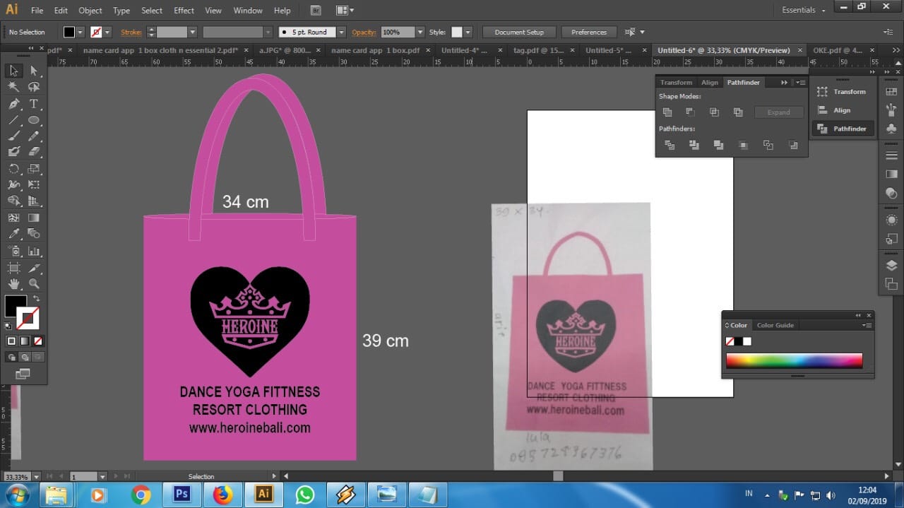This screenshot has height=508, width=904.
Task: Activate None mode button below swatches
Action: (x=38, y=340)
